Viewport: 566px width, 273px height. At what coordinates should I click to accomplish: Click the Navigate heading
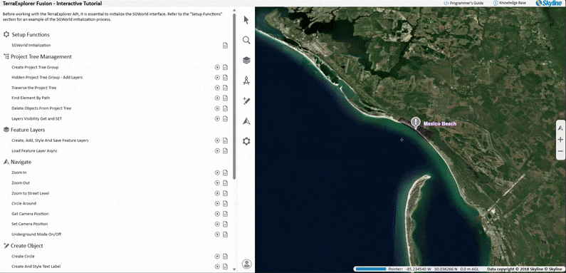pyautogui.click(x=21, y=162)
